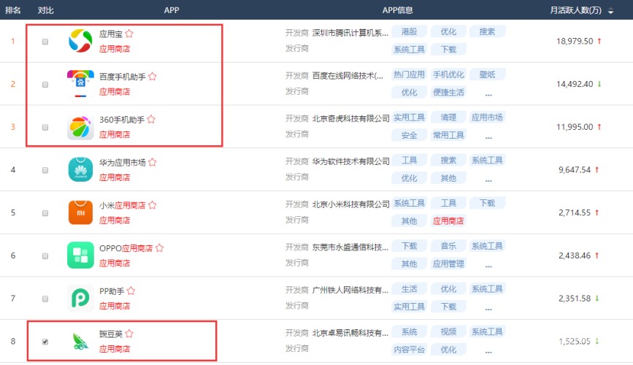Click the 百度手机助手 app icon
Screen dimensions: 633x365
coord(80,83)
